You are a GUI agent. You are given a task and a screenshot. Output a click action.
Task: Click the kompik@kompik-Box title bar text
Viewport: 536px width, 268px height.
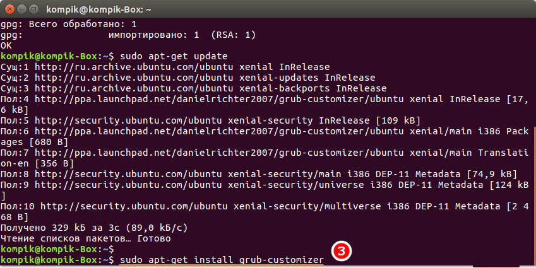pyautogui.click(x=99, y=9)
